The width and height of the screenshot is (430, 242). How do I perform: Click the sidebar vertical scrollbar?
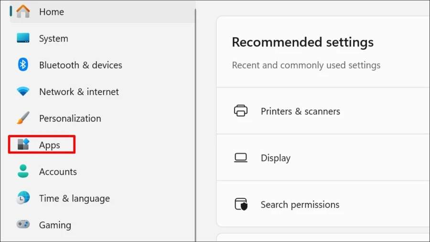(195, 125)
